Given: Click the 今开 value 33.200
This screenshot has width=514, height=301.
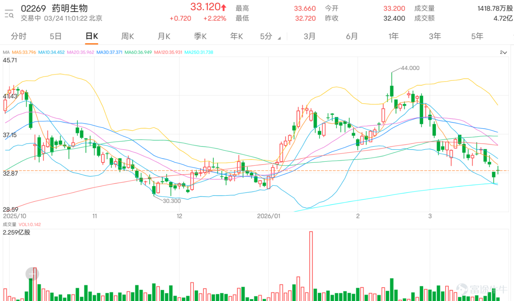Looking at the screenshot, I should point(394,8).
